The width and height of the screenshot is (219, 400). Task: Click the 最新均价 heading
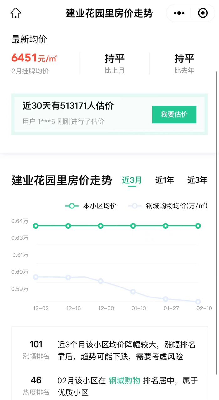29,39
